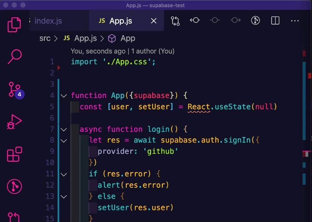Select the App.js tab

pyautogui.click(x=120, y=21)
